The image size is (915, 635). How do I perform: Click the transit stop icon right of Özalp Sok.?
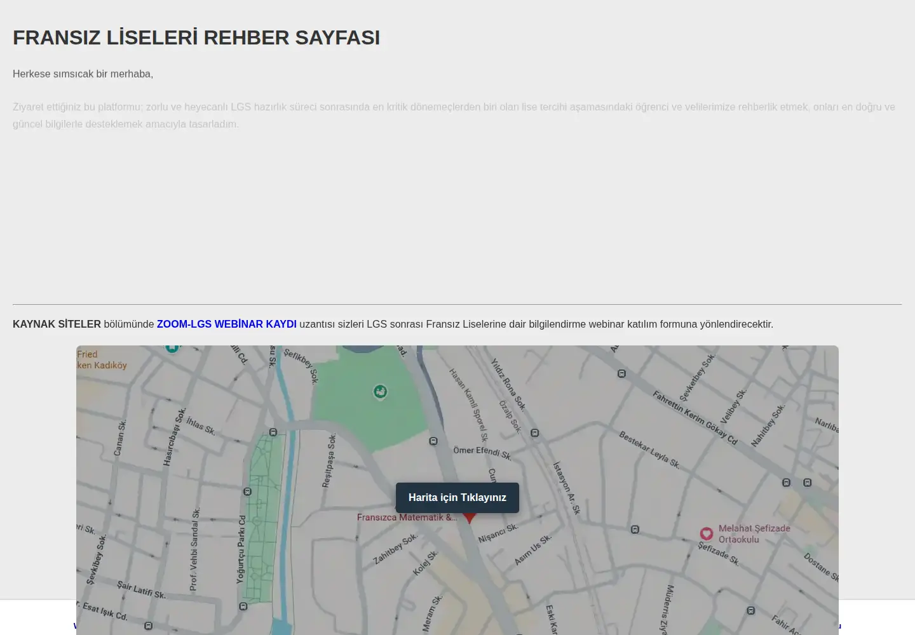point(535,433)
